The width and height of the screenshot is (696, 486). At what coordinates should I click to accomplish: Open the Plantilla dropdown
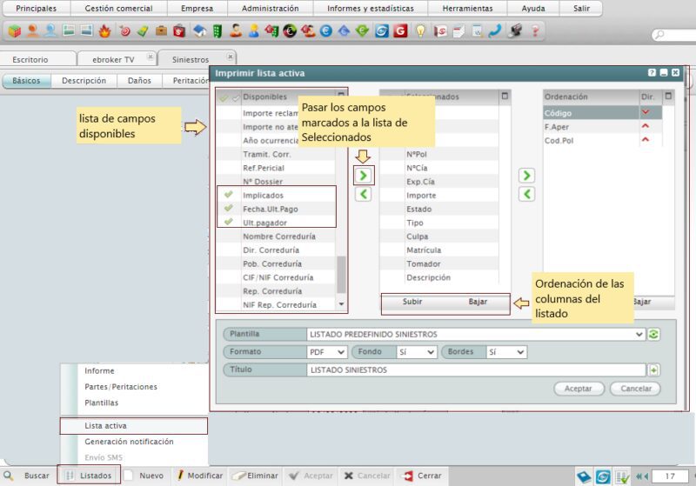tap(639, 334)
